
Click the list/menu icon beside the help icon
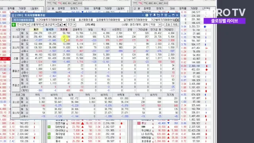166,15
